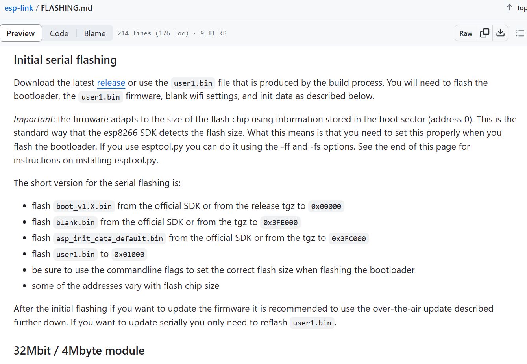
Task: Click the FLASHING.md file name in breadcrumb
Action: (67, 8)
